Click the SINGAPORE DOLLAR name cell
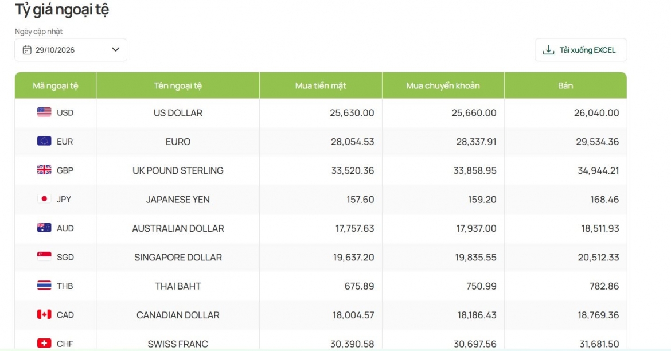Viewport: 671px width, 351px height. (x=178, y=258)
